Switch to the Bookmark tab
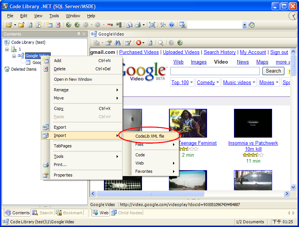 70,213
